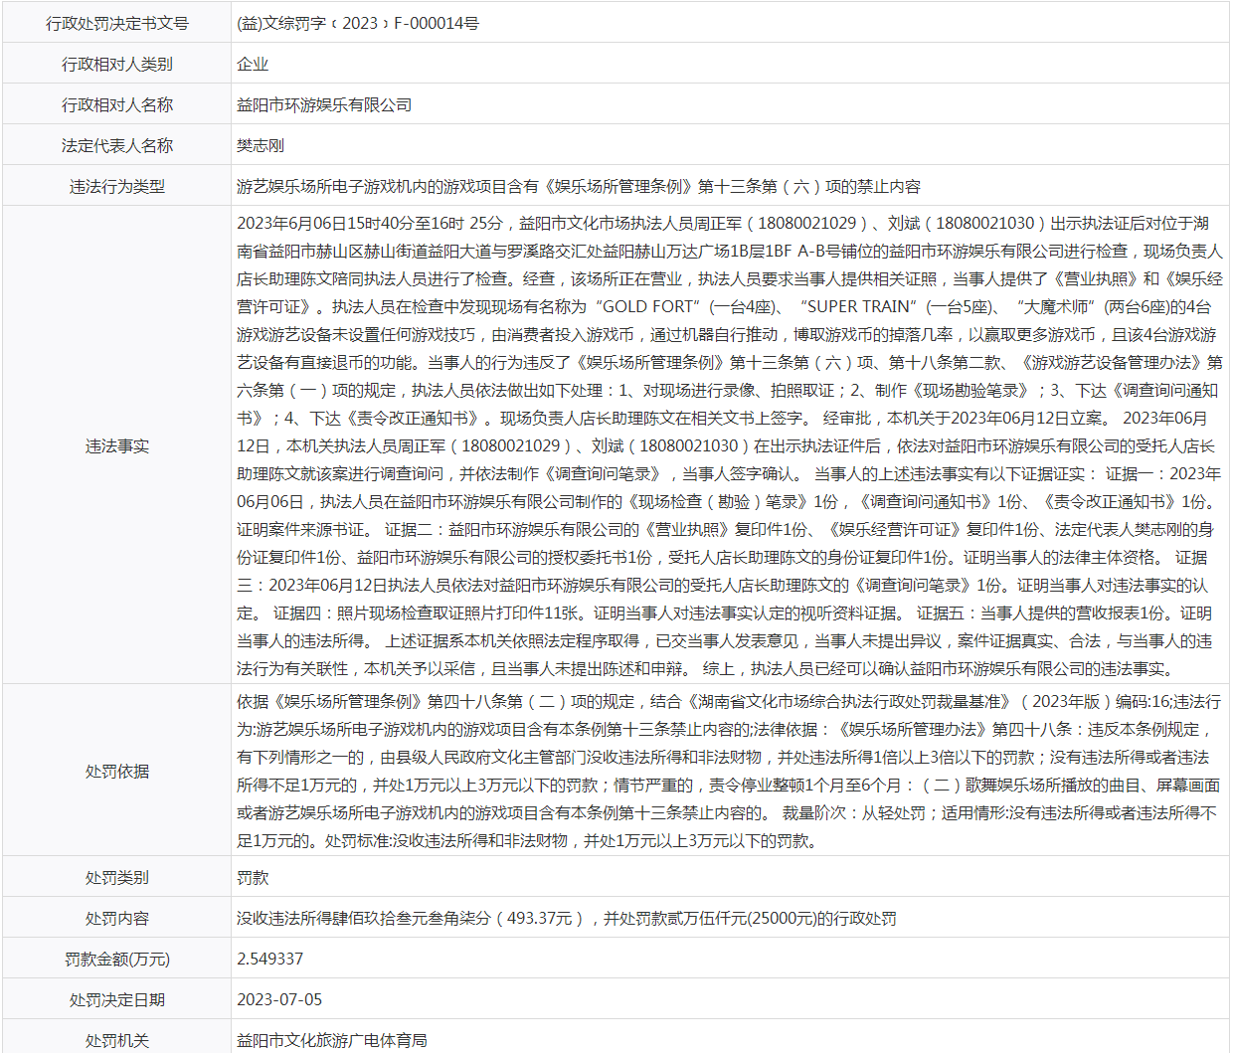The height and width of the screenshot is (1053, 1233).
Task: Click the violation type description text
Action: pyautogui.click(x=578, y=186)
